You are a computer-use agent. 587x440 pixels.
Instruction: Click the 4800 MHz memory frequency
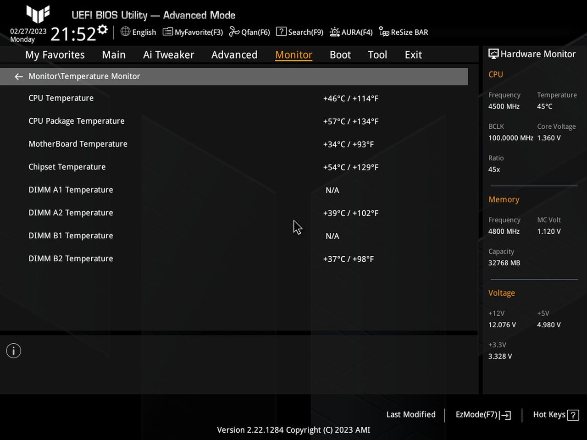504,231
